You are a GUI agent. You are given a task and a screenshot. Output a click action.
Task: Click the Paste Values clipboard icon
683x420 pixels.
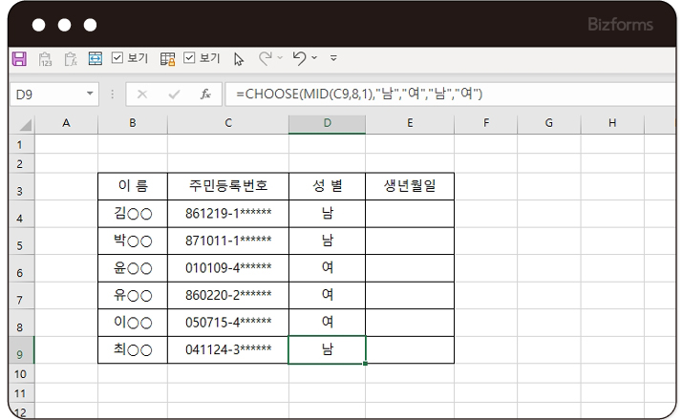pyautogui.click(x=45, y=59)
